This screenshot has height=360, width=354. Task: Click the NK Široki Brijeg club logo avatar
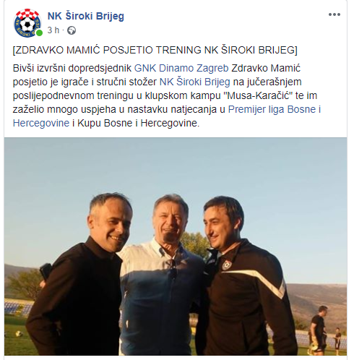[x=27, y=23]
